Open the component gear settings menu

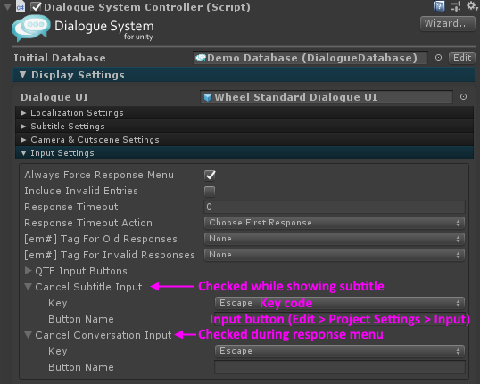click(x=472, y=6)
